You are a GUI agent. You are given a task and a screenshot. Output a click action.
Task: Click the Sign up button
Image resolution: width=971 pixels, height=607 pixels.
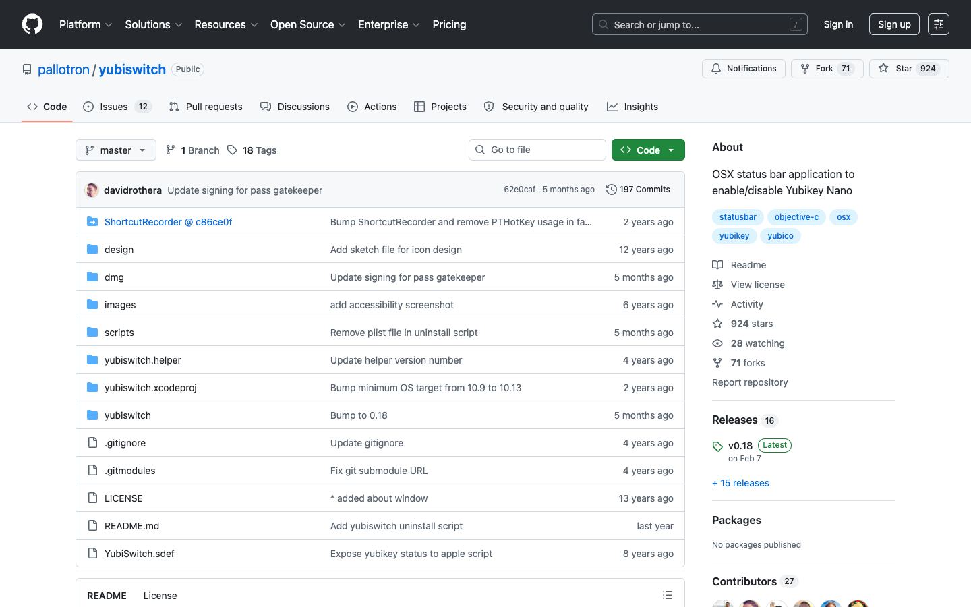pyautogui.click(x=894, y=24)
